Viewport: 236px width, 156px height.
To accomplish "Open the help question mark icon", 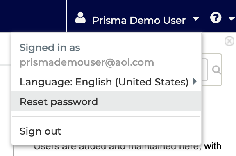I will [216, 18].
